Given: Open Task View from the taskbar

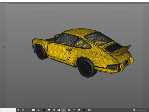Looking at the screenshot, I should [23, 110].
